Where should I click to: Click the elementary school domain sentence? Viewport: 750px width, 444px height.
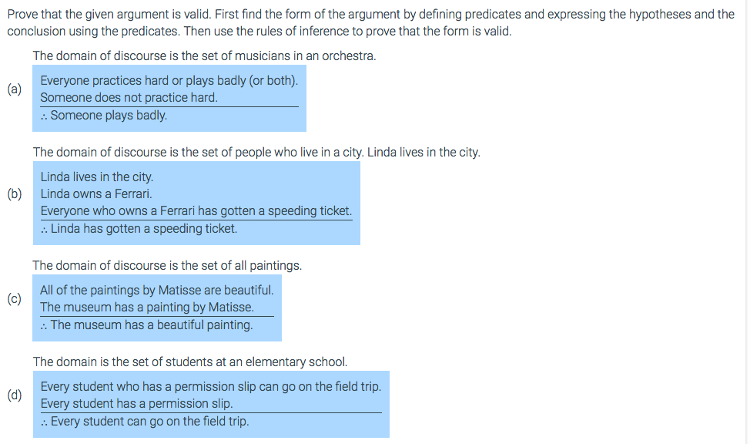189,362
